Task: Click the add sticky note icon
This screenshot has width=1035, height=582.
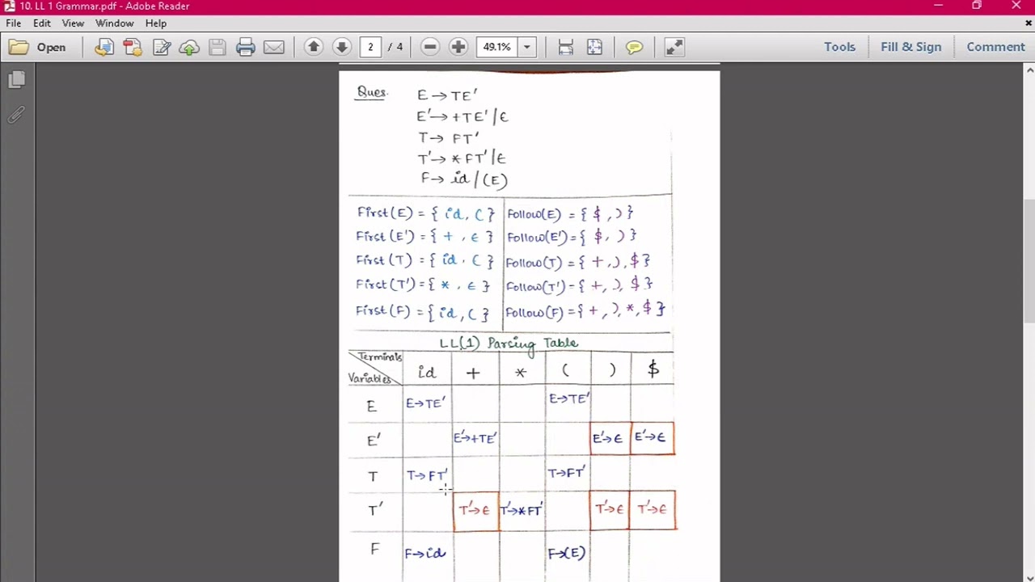Action: (634, 47)
